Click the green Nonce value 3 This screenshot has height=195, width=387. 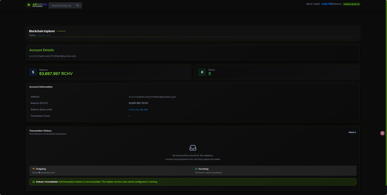209,74
